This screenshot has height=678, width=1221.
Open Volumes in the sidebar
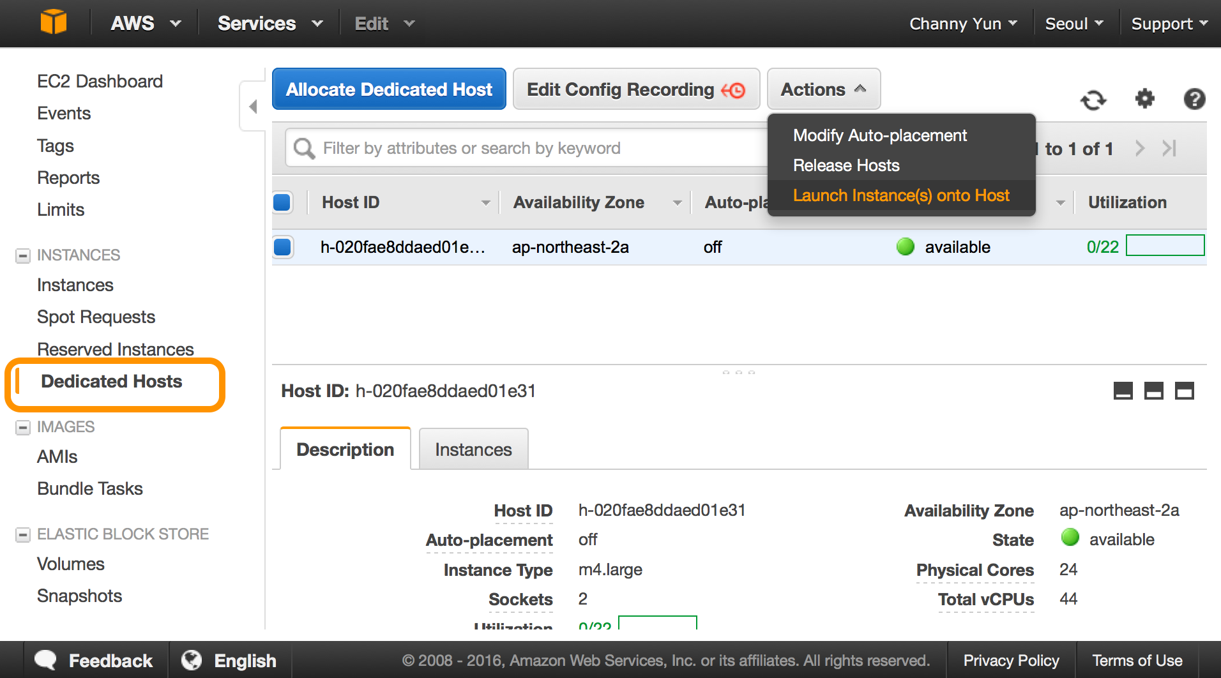70,564
